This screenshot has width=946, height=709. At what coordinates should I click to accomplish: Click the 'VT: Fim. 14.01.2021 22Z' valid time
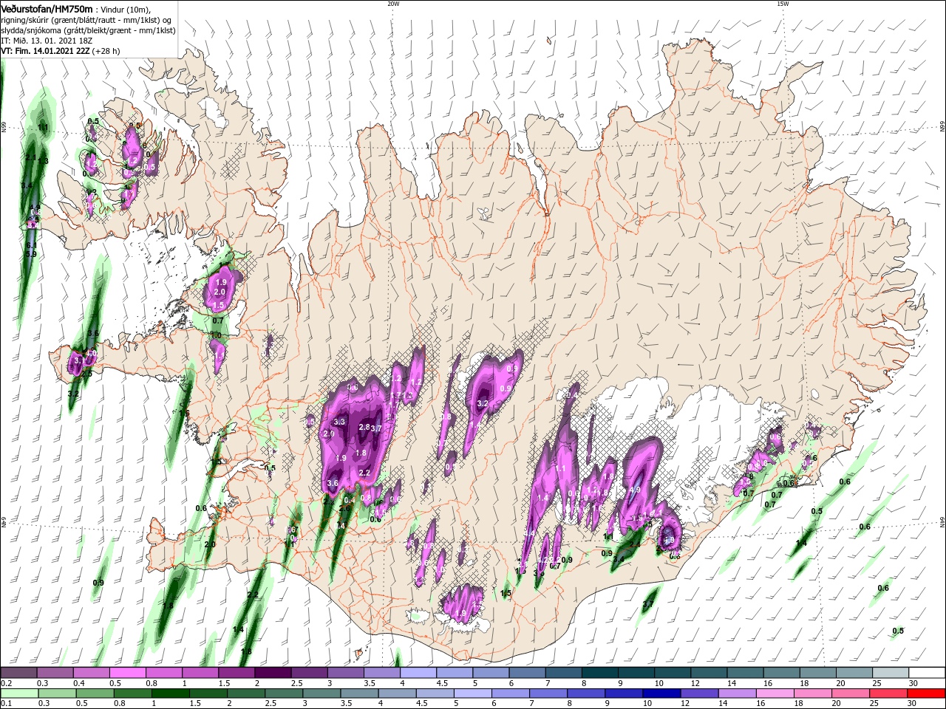click(46, 51)
